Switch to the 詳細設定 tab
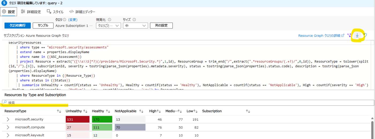This screenshot has height=139, width=375. 31,12
